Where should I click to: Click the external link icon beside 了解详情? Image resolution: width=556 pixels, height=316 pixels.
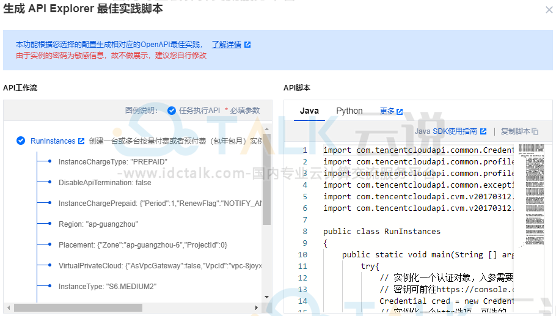tap(247, 45)
